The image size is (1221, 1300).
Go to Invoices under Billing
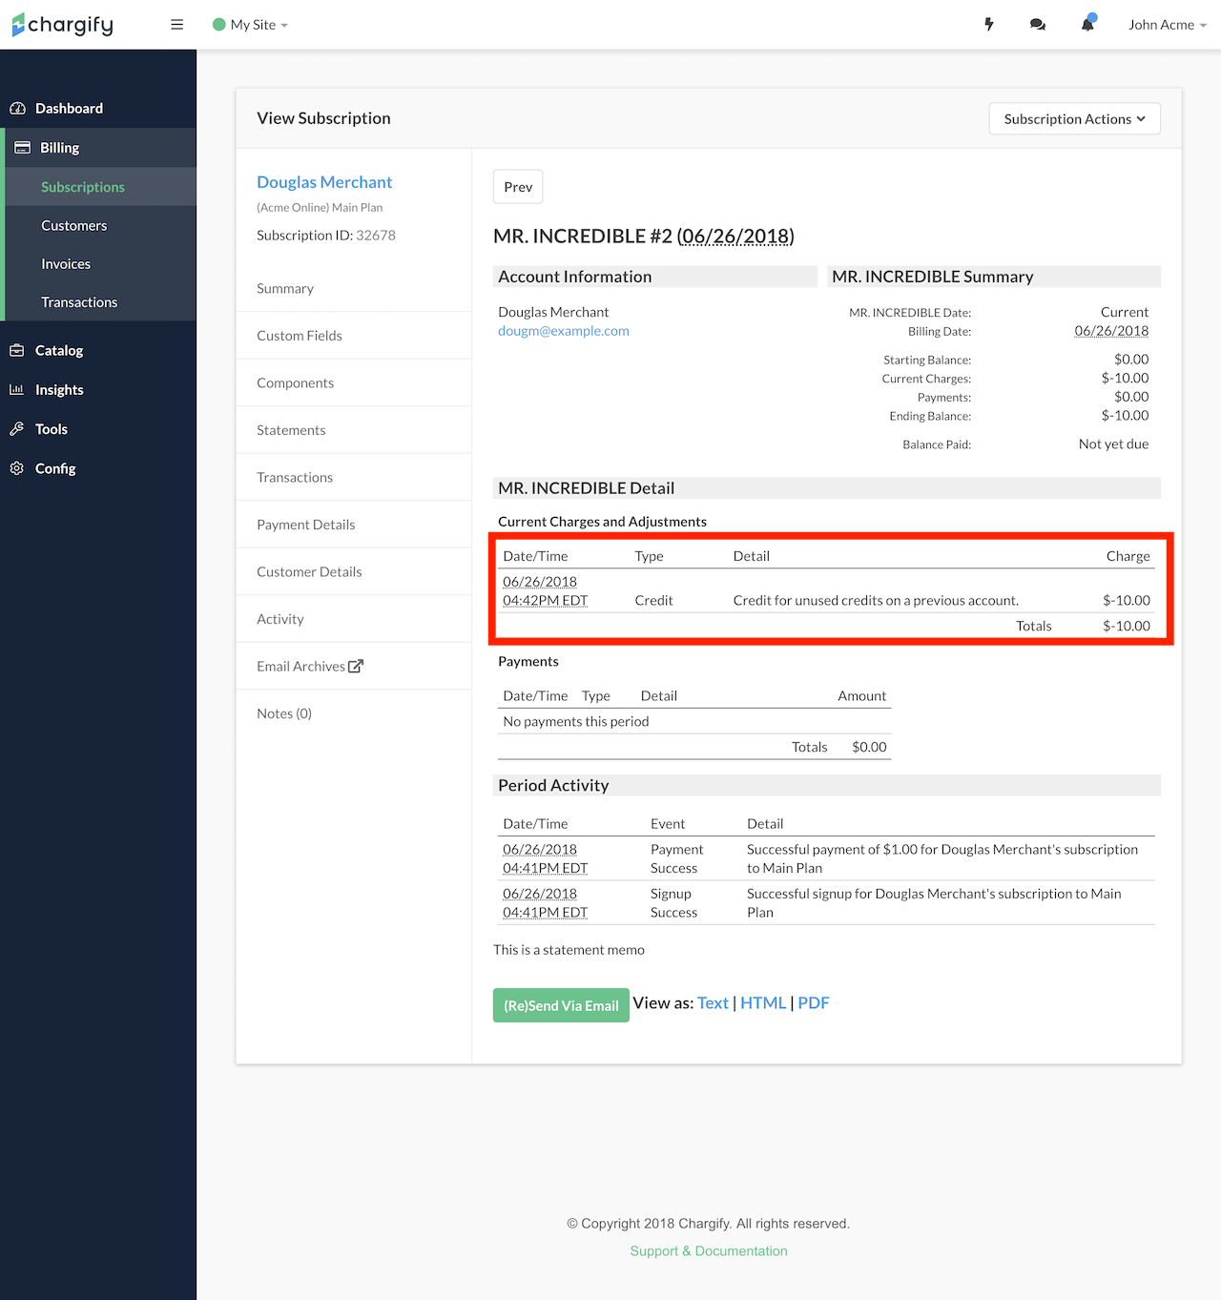(x=66, y=264)
